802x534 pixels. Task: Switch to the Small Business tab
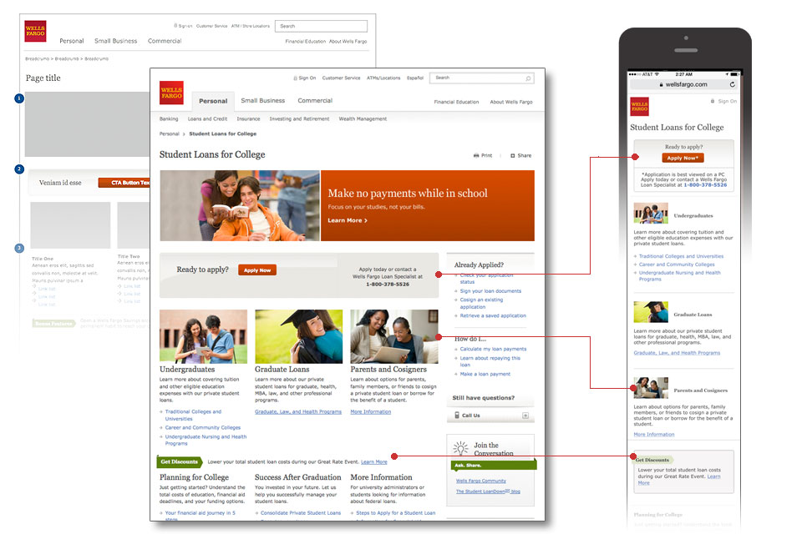point(262,101)
